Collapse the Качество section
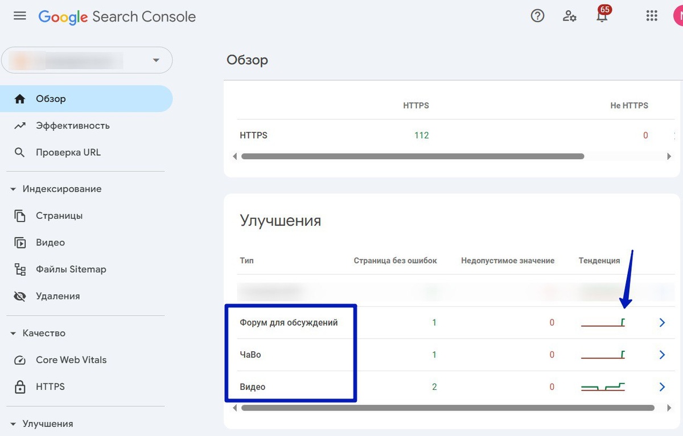The image size is (683, 436). [x=13, y=333]
